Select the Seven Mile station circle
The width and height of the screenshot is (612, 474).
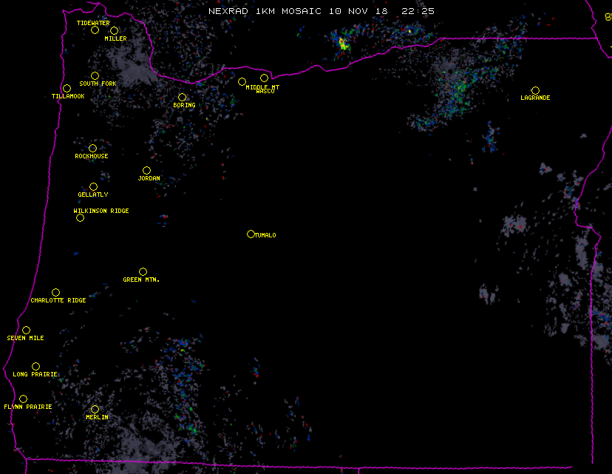[26, 331]
